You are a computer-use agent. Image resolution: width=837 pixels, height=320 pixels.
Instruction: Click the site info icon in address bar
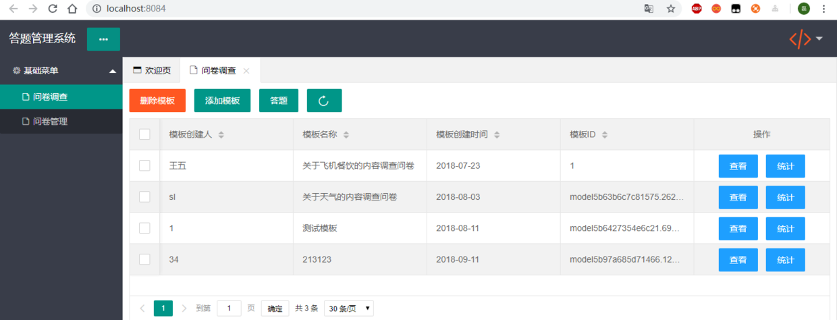coord(97,9)
